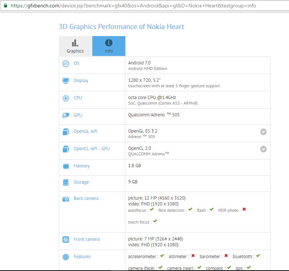The image size is (289, 271).
Task: Click the 9 GB storage value
Action: 133,182
